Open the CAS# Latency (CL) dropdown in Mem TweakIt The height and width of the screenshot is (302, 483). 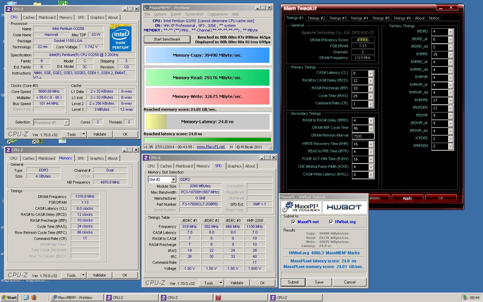coord(371,73)
